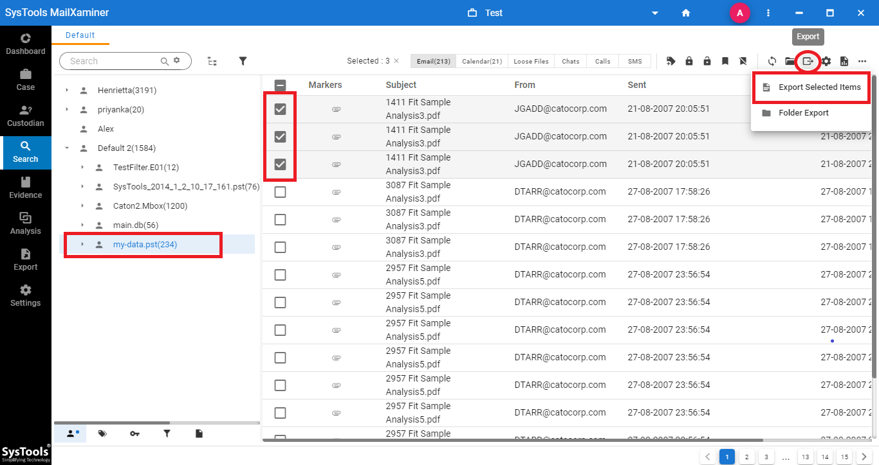The width and height of the screenshot is (879, 465).
Task: Click the remove bookmark icon
Action: point(743,62)
